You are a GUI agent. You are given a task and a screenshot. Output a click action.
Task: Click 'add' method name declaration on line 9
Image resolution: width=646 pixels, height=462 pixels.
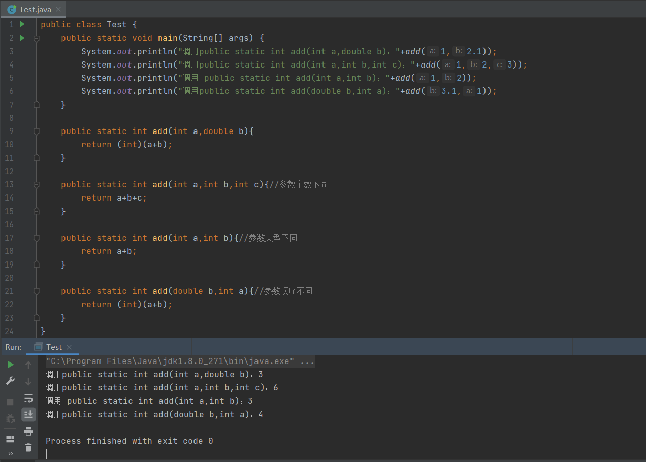[x=160, y=131]
